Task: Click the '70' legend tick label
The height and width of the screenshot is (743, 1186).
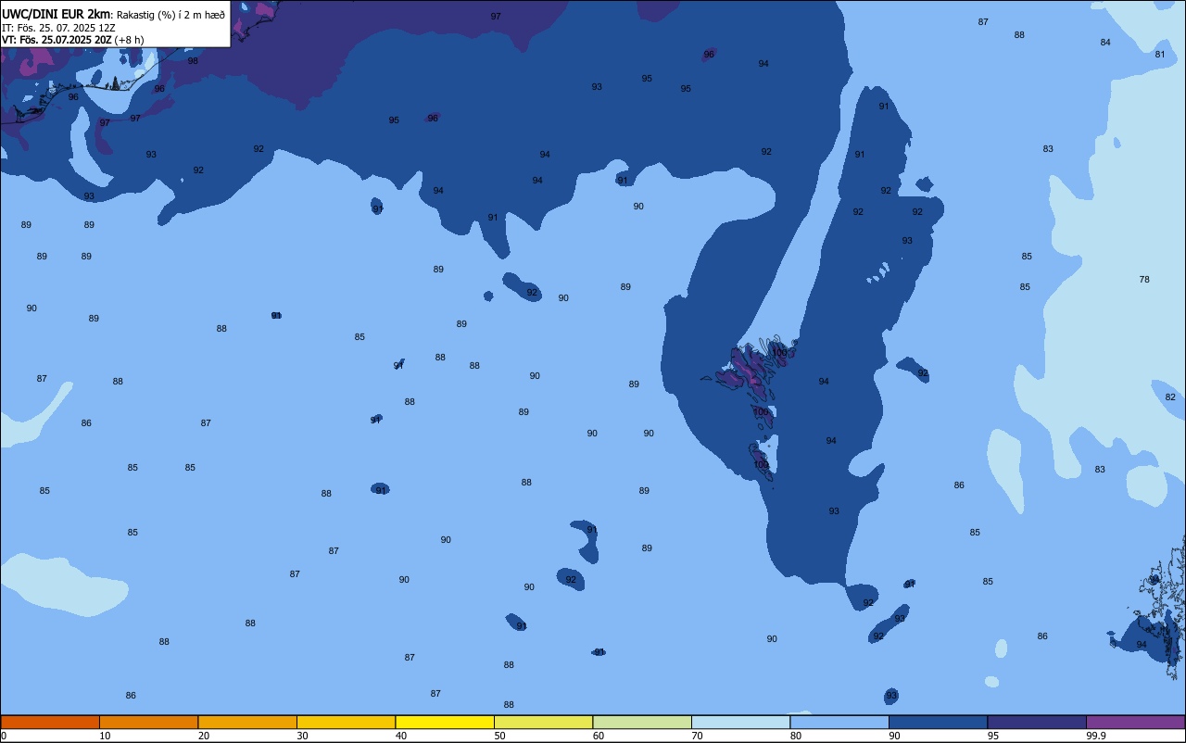Action: (x=697, y=736)
